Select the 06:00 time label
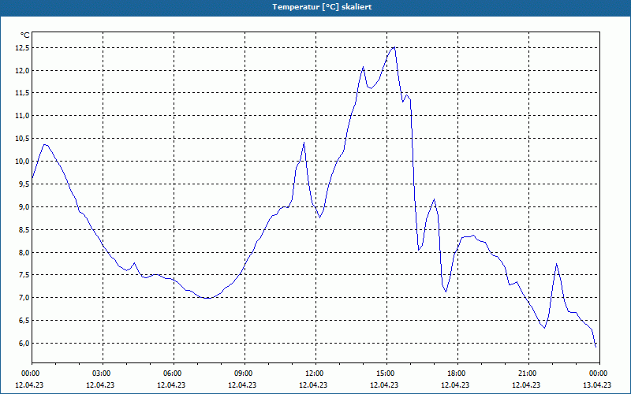Viewport: 631px width, 394px height. click(174, 374)
